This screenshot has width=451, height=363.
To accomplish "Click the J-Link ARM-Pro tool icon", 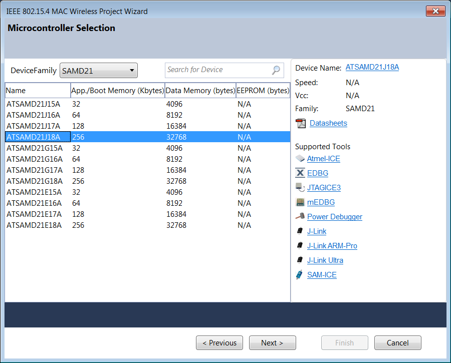I will coord(300,245).
